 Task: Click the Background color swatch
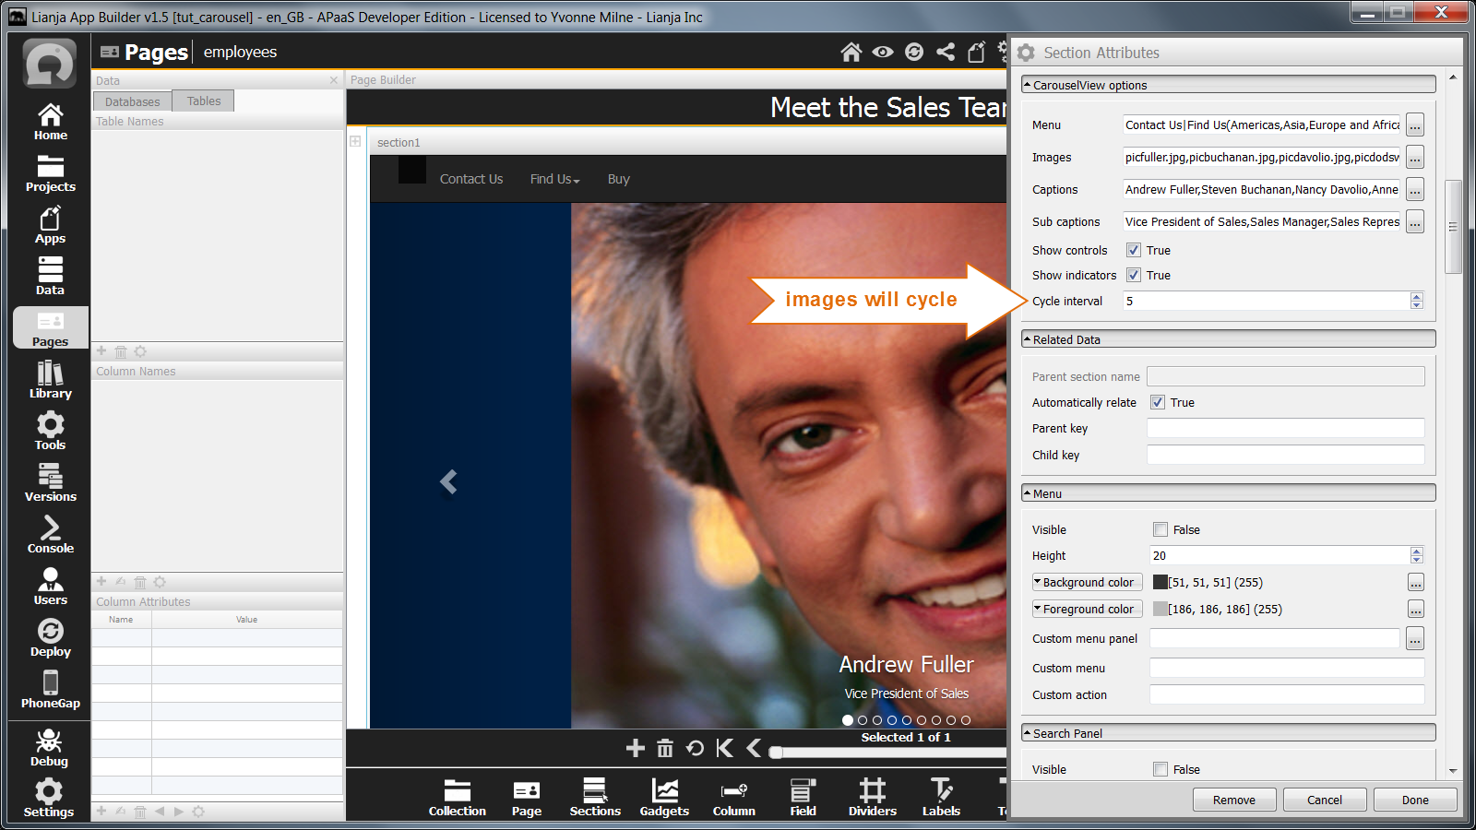[1161, 582]
